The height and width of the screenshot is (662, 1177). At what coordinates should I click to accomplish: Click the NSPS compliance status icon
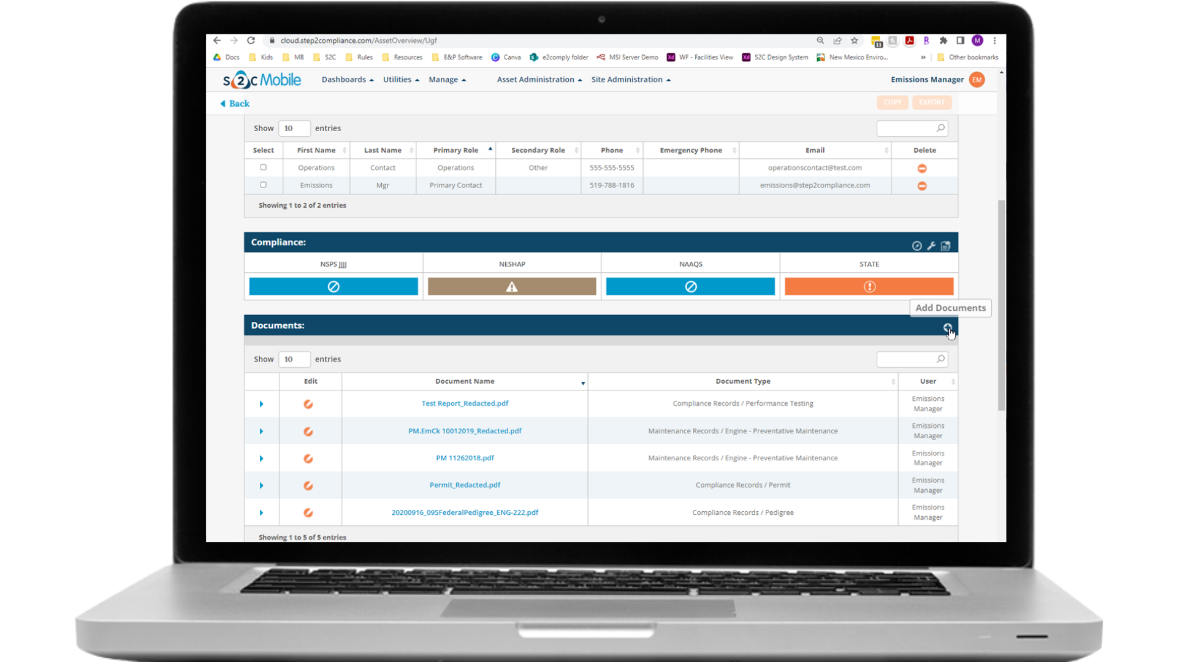tap(333, 286)
